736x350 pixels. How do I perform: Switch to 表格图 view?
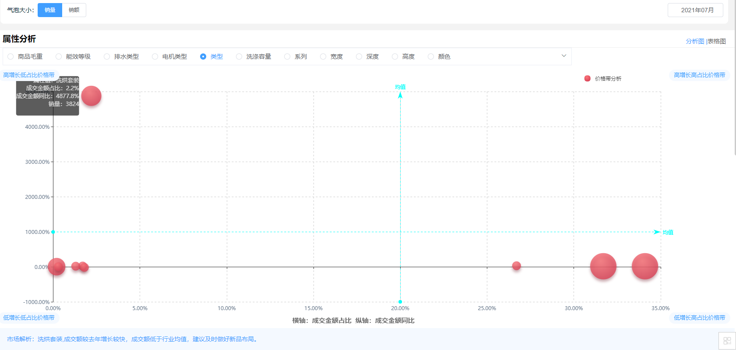tap(717, 41)
